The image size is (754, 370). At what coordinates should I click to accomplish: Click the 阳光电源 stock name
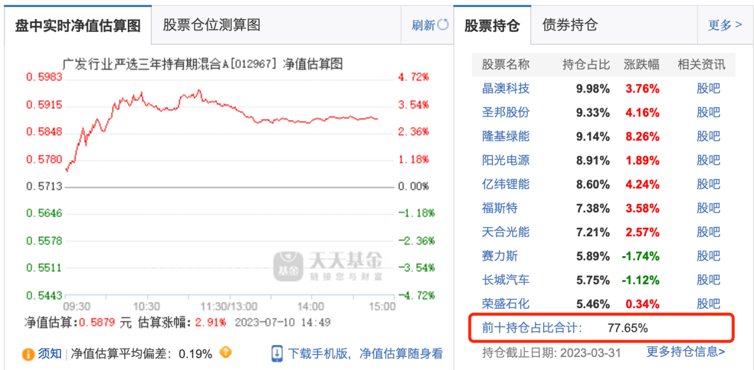pyautogui.click(x=505, y=160)
